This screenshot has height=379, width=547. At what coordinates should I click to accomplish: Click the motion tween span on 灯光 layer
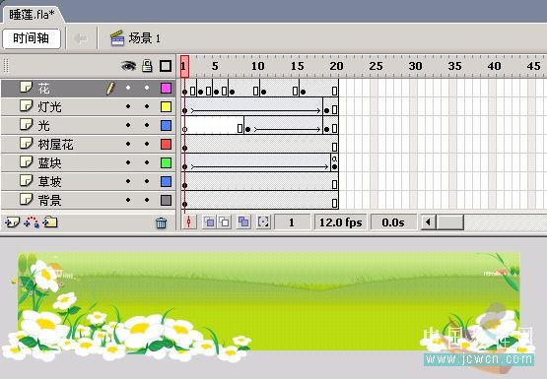pos(252,106)
